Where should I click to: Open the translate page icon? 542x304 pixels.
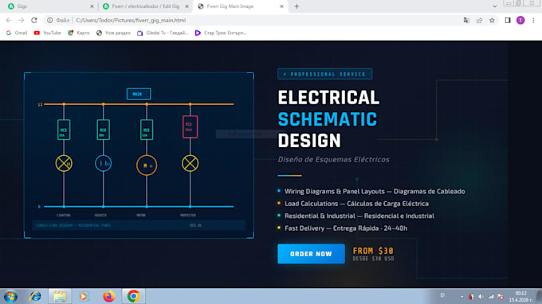coord(466,21)
